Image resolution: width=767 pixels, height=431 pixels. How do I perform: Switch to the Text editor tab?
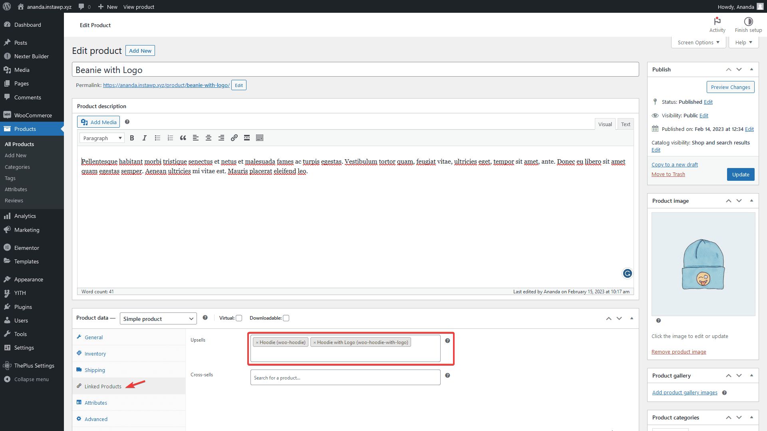click(x=626, y=124)
